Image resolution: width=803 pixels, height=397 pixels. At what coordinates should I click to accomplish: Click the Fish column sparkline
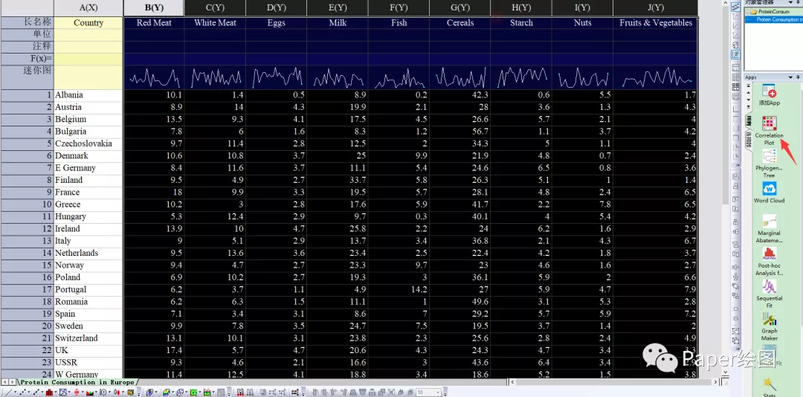pos(399,77)
